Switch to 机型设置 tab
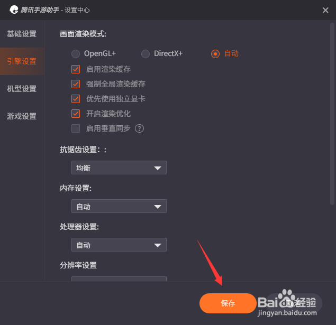336x325 pixels. [x=22, y=89]
